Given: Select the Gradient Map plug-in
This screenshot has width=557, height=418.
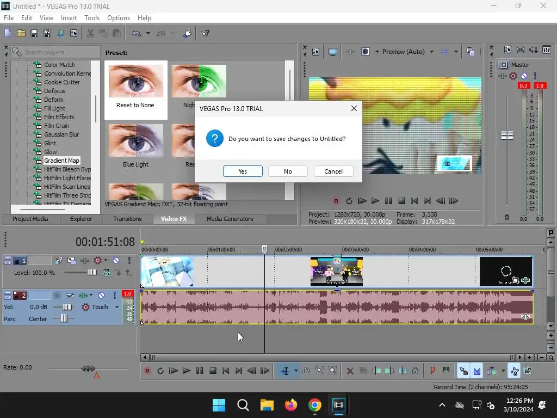Looking at the screenshot, I should (61, 161).
